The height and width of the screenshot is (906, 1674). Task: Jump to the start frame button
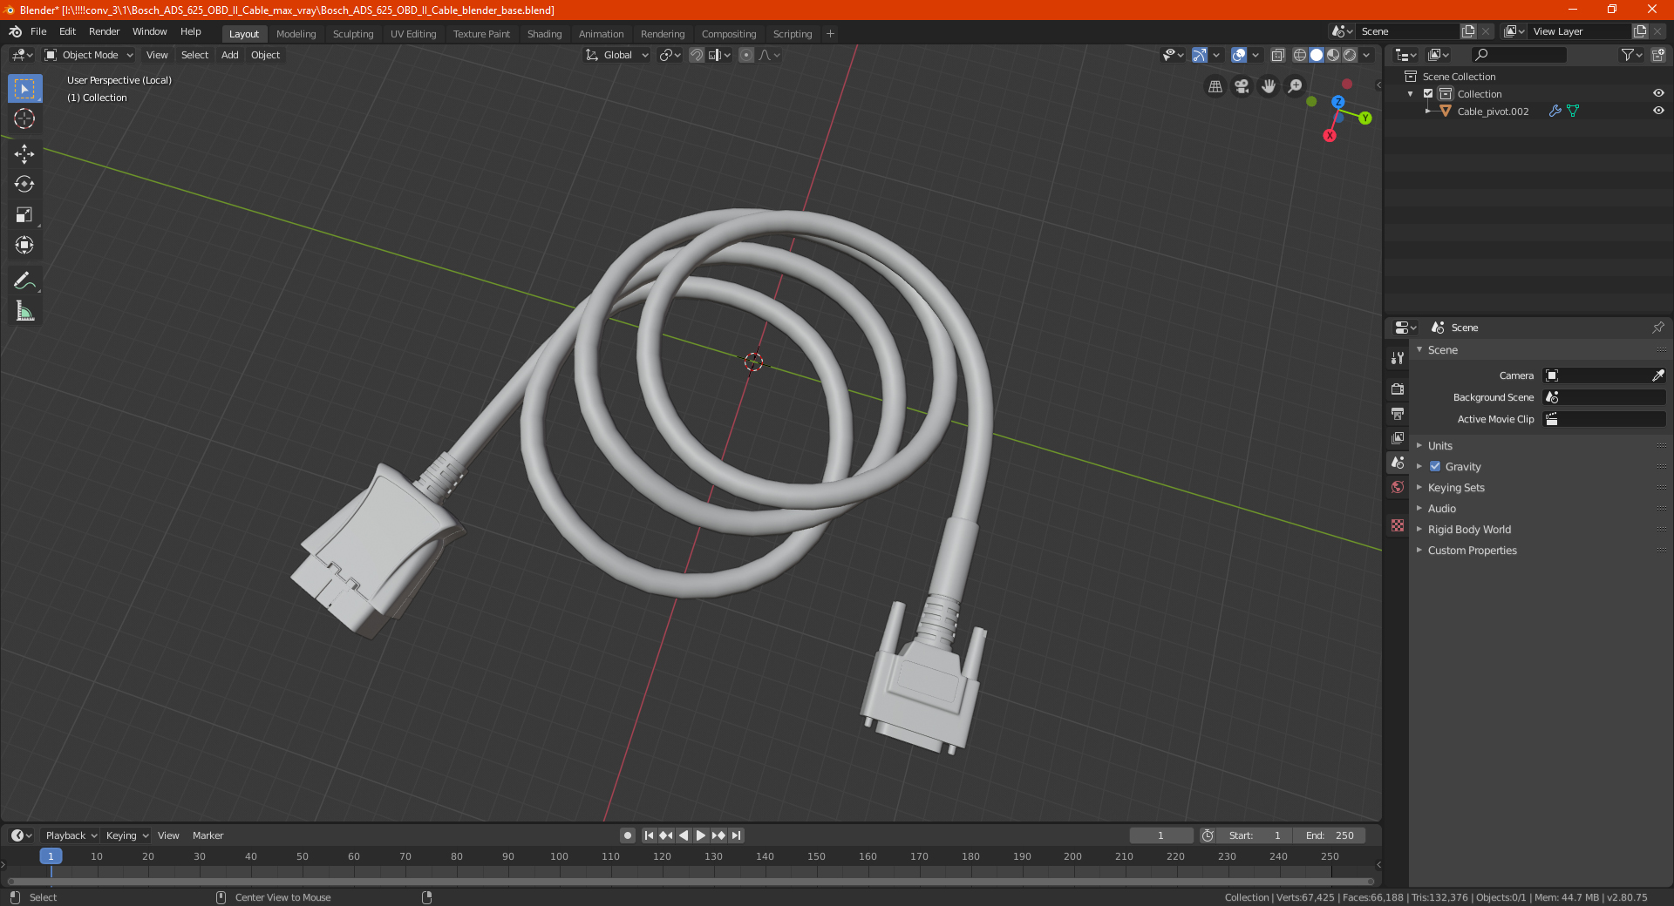pyautogui.click(x=649, y=835)
